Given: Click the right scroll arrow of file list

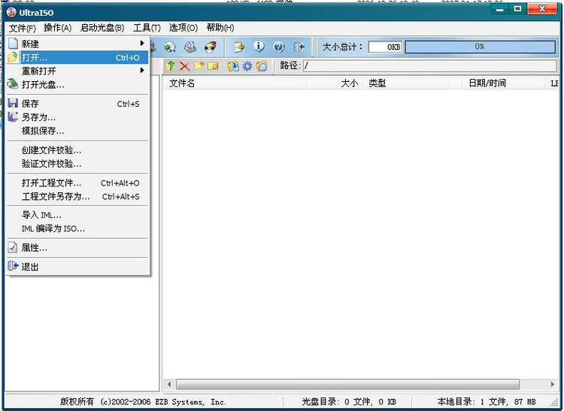Looking at the screenshot, I should [x=553, y=384].
